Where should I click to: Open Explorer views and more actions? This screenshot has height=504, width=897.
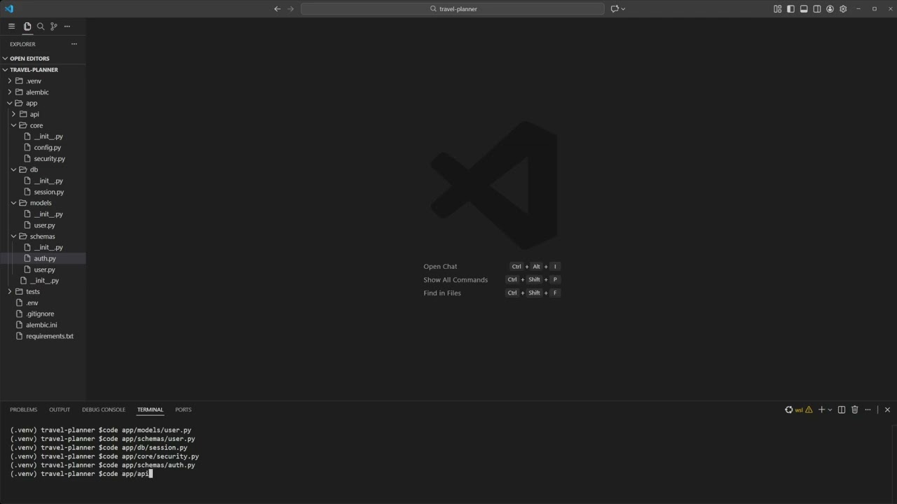tap(74, 44)
